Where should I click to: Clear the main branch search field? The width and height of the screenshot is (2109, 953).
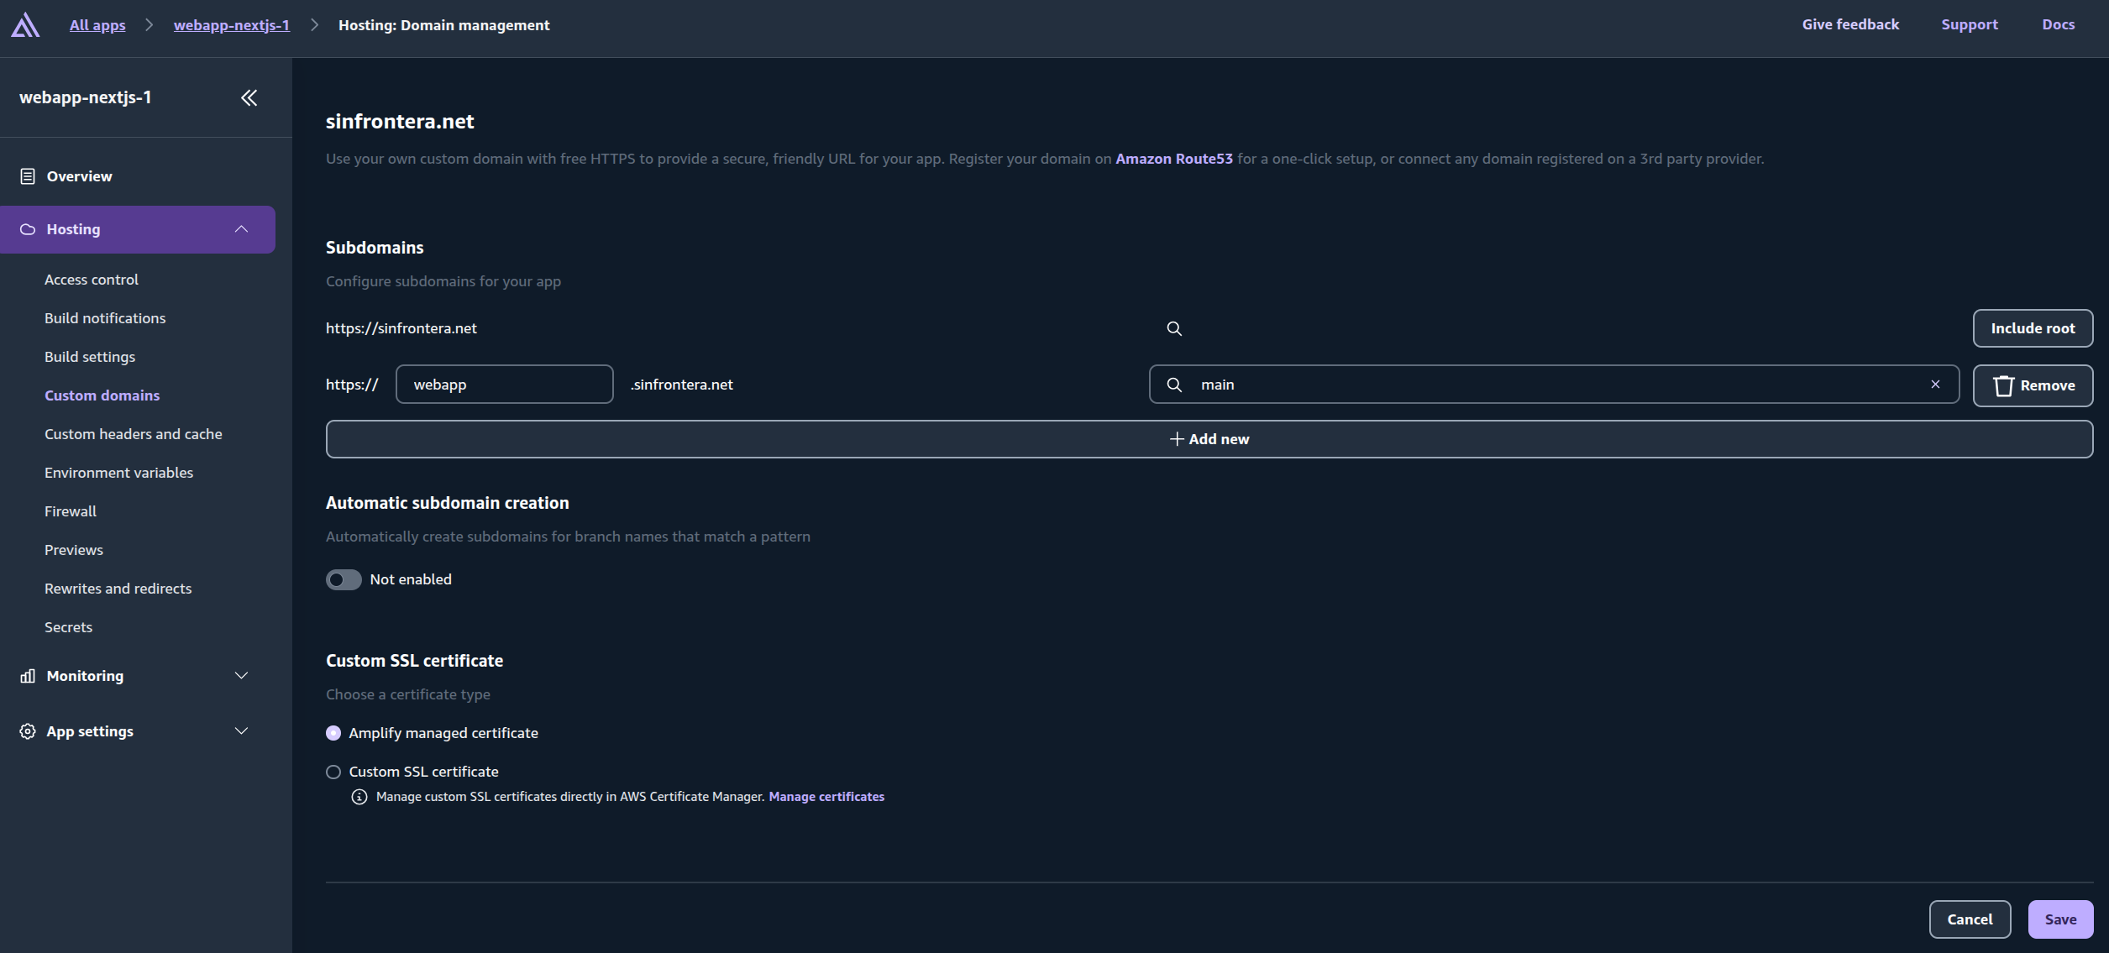pos(1935,385)
